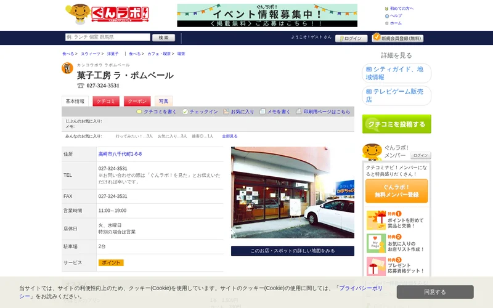The height and width of the screenshot is (308, 493).
Task: Switch to the 写真 tab
Action: point(163,101)
